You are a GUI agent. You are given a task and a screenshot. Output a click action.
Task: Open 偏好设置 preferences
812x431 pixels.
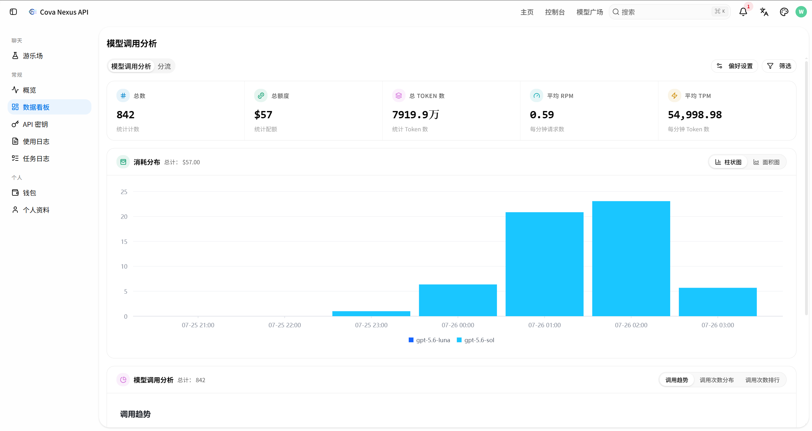(x=735, y=66)
